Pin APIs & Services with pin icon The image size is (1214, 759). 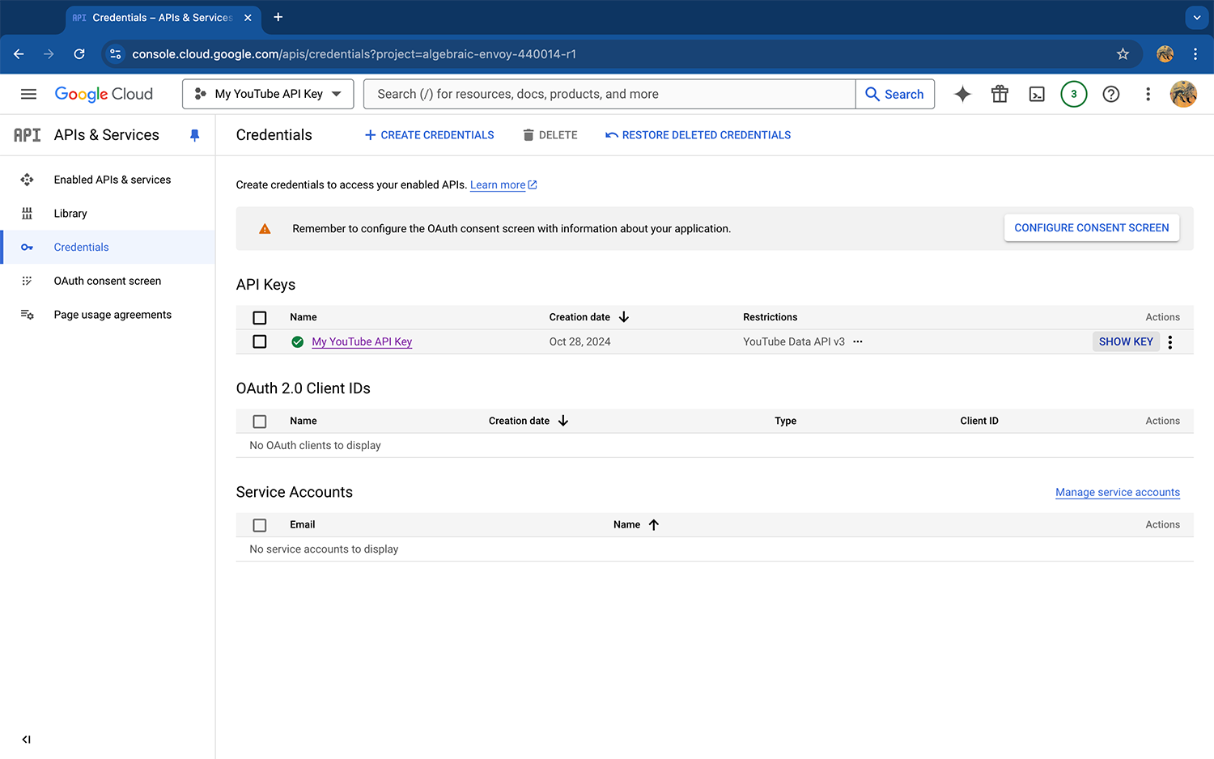(194, 135)
